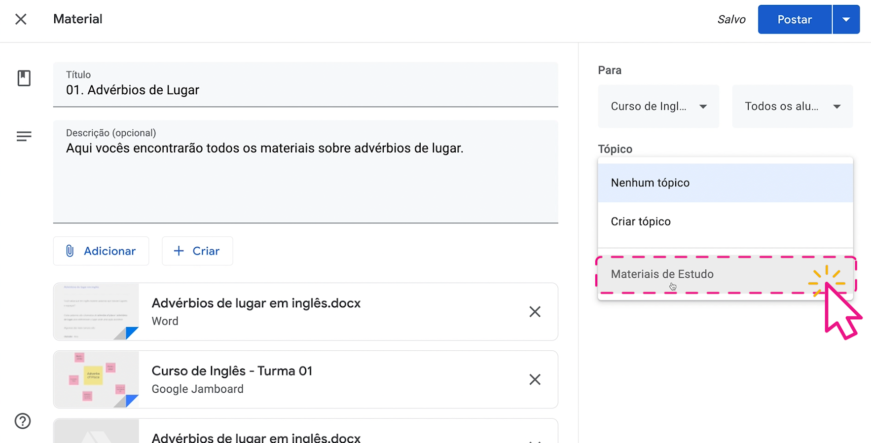
Task: Click the plus icon in Criar
Action: tap(179, 251)
